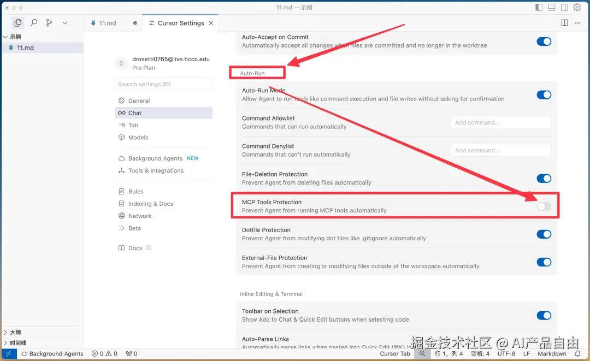This screenshot has width=590, height=361.
Task: Change LF end of line sequence
Action: coord(527,353)
